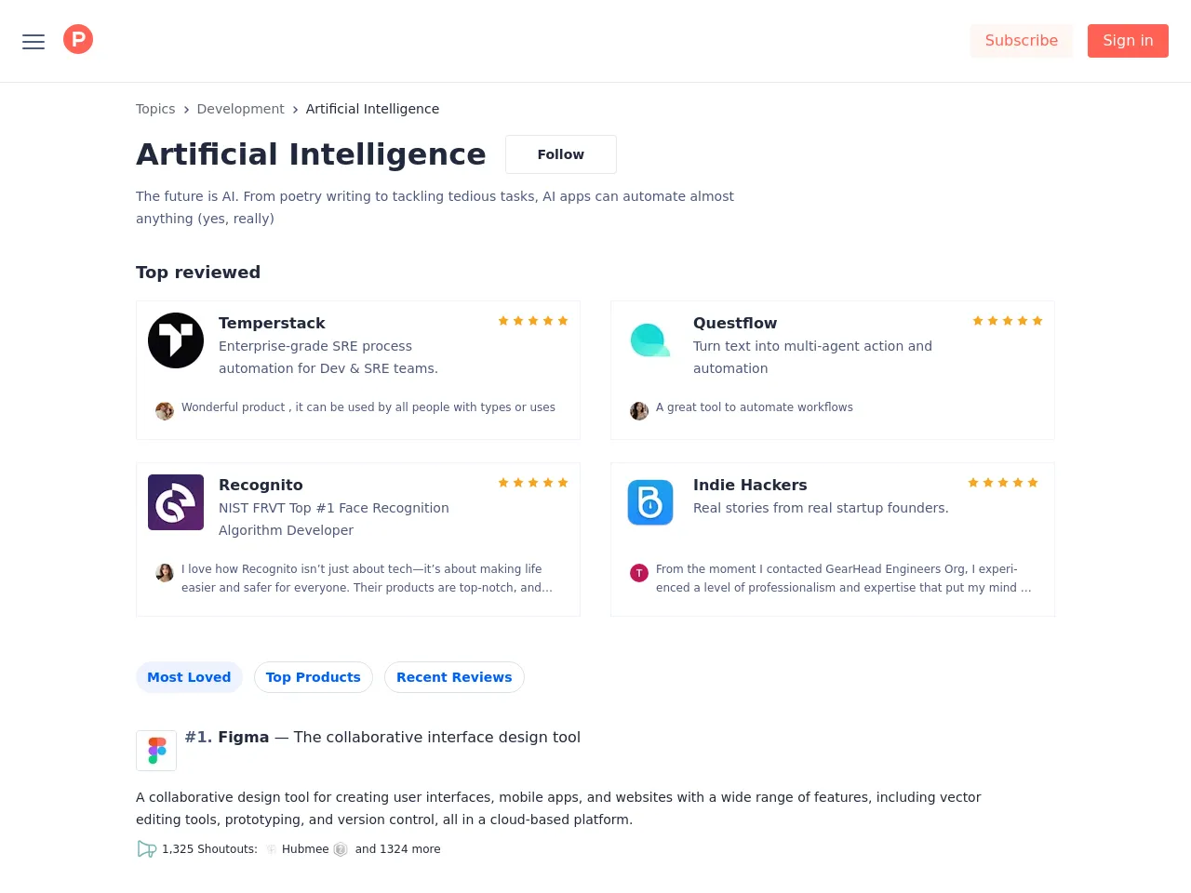Toggle Follow for Artificial Intelligence topic
The width and height of the screenshot is (1191, 893).
[561, 154]
